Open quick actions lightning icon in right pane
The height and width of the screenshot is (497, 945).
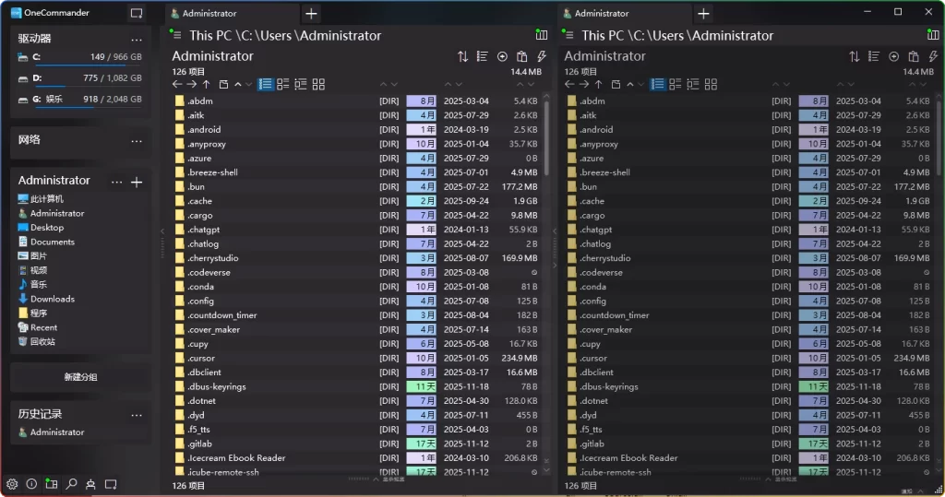click(934, 56)
